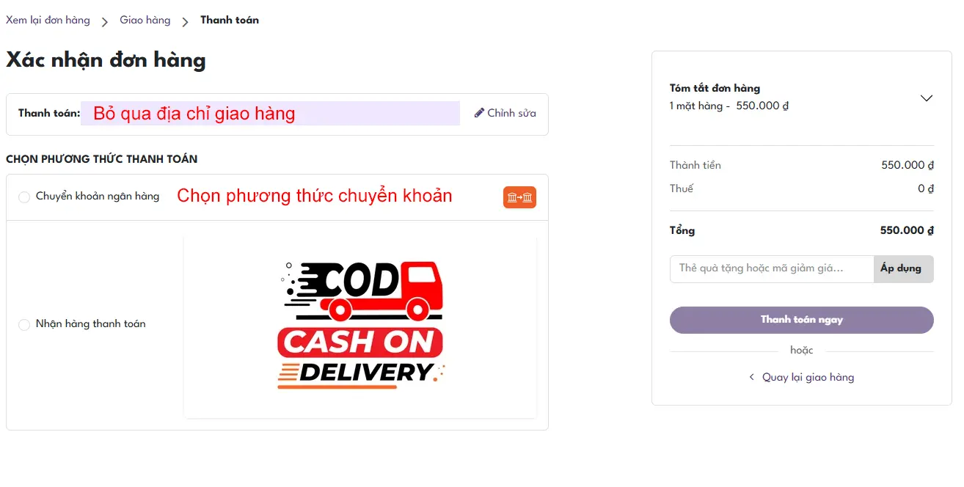Focus the gift card or discount code field
964x487 pixels.
coord(771,268)
